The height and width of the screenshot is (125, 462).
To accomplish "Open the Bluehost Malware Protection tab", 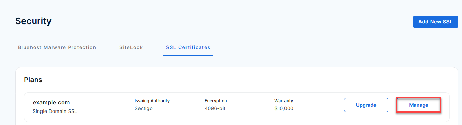I will point(57,48).
